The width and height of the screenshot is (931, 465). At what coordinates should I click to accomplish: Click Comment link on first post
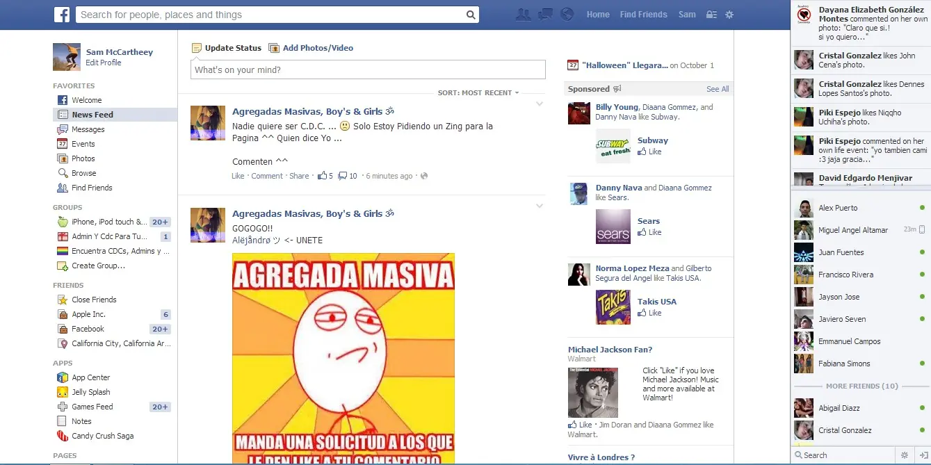point(267,176)
